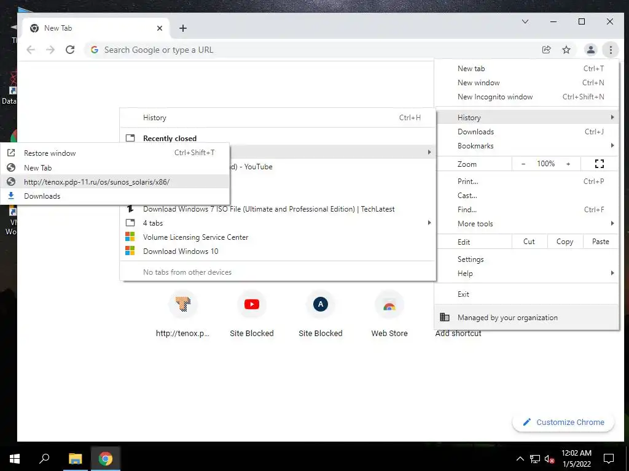Decrease zoom with the minus button

point(523,163)
